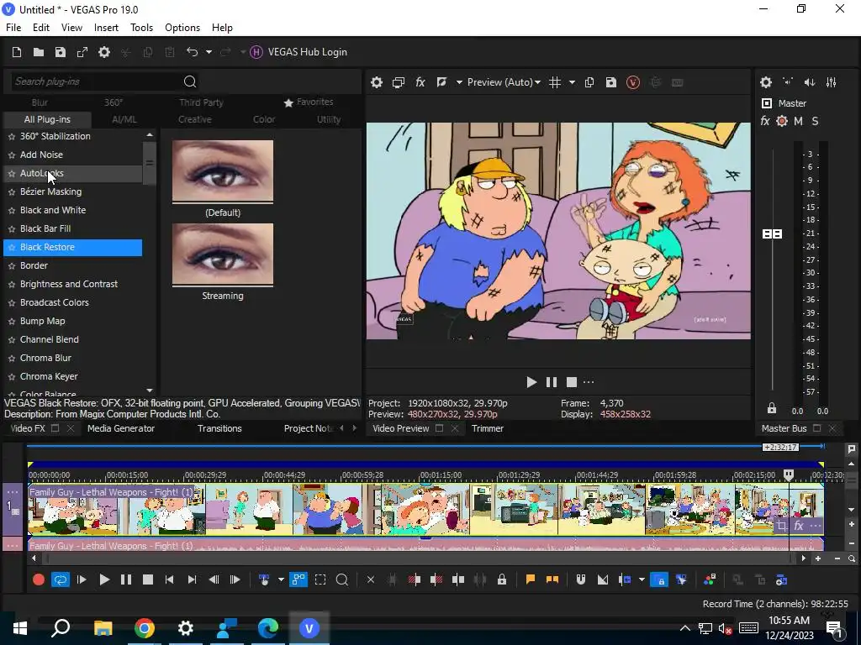861x645 pixels.
Task: Select the Zoom Edit magnifier tool
Action: pyautogui.click(x=342, y=579)
